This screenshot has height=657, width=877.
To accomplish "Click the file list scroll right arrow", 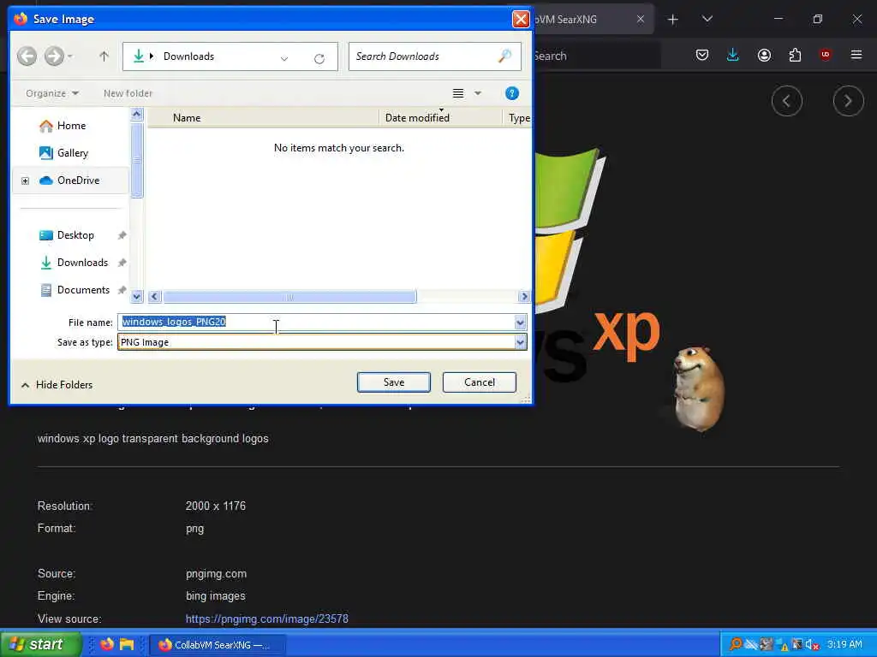I will 524,297.
